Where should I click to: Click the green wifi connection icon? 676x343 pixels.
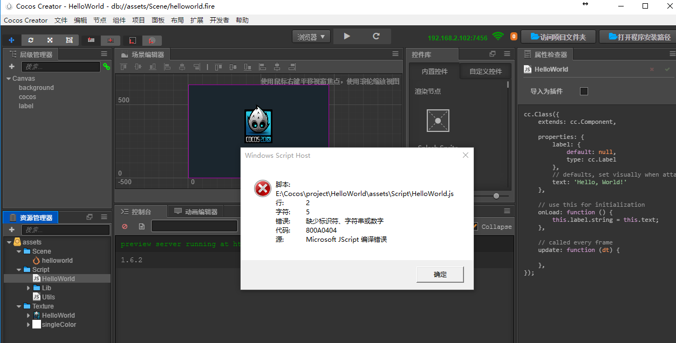(498, 37)
